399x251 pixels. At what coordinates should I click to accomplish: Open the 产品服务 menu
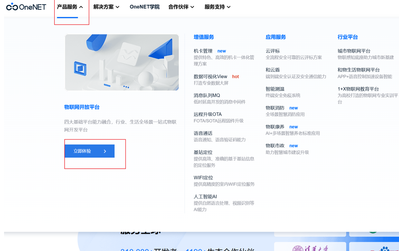tap(67, 7)
